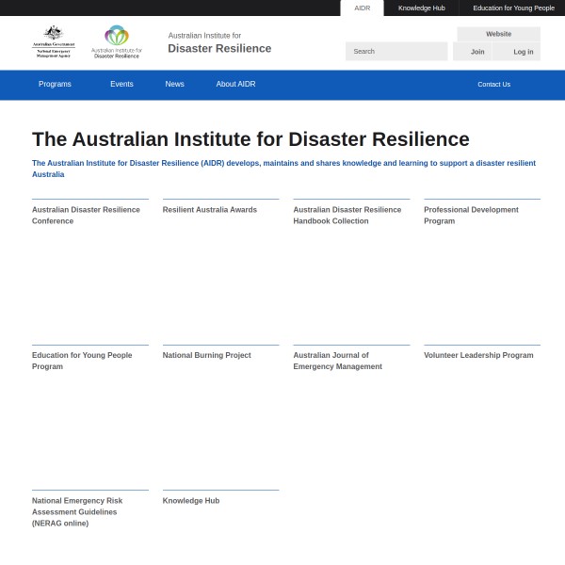565x565 pixels.
Task: Go to News in navigation bar
Action: tap(174, 84)
